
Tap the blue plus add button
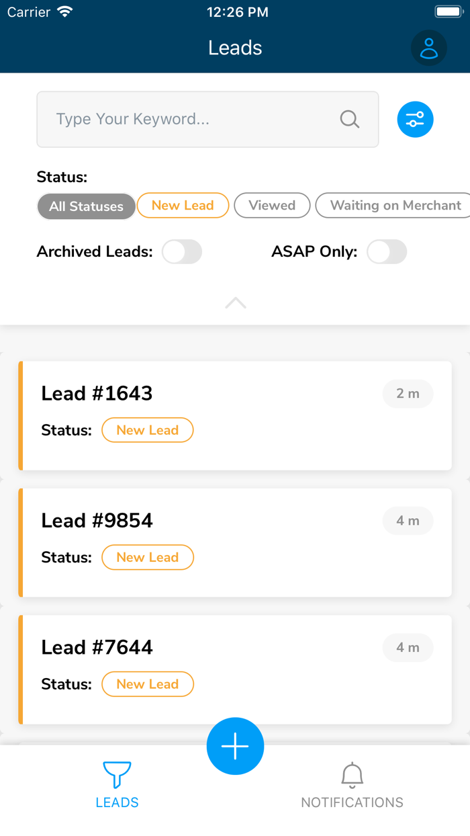point(235,746)
